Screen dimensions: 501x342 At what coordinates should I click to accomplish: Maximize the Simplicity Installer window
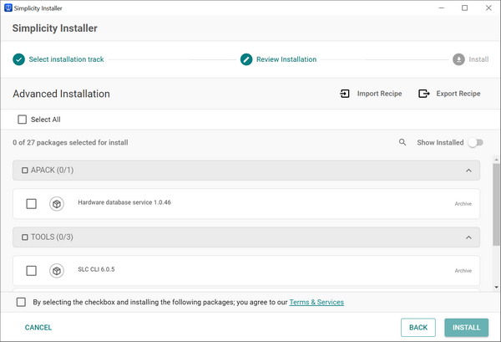[465, 8]
